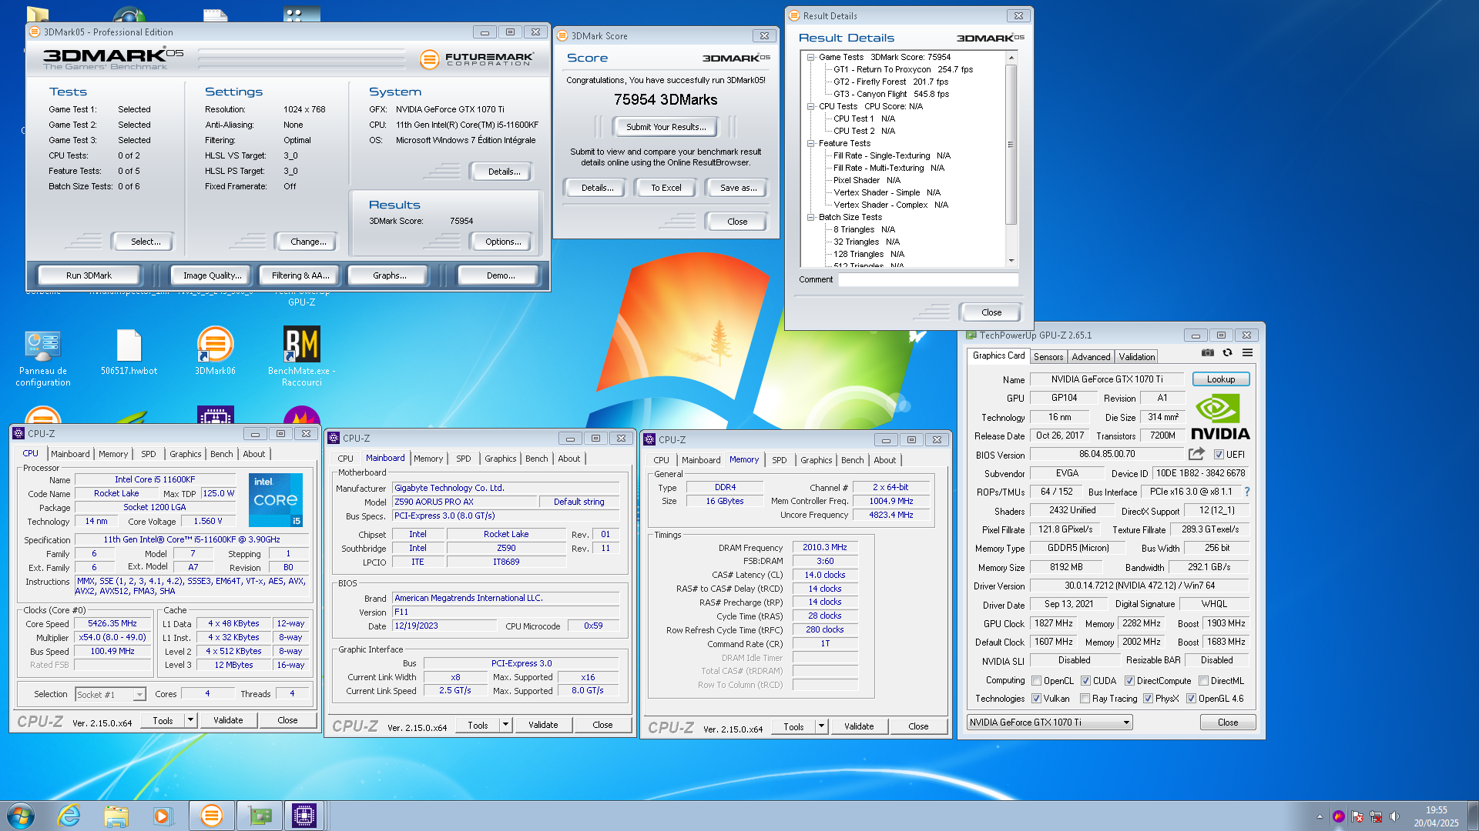
Task: Open Windows Explorer folder taskbar icon
Action: pyautogui.click(x=116, y=816)
